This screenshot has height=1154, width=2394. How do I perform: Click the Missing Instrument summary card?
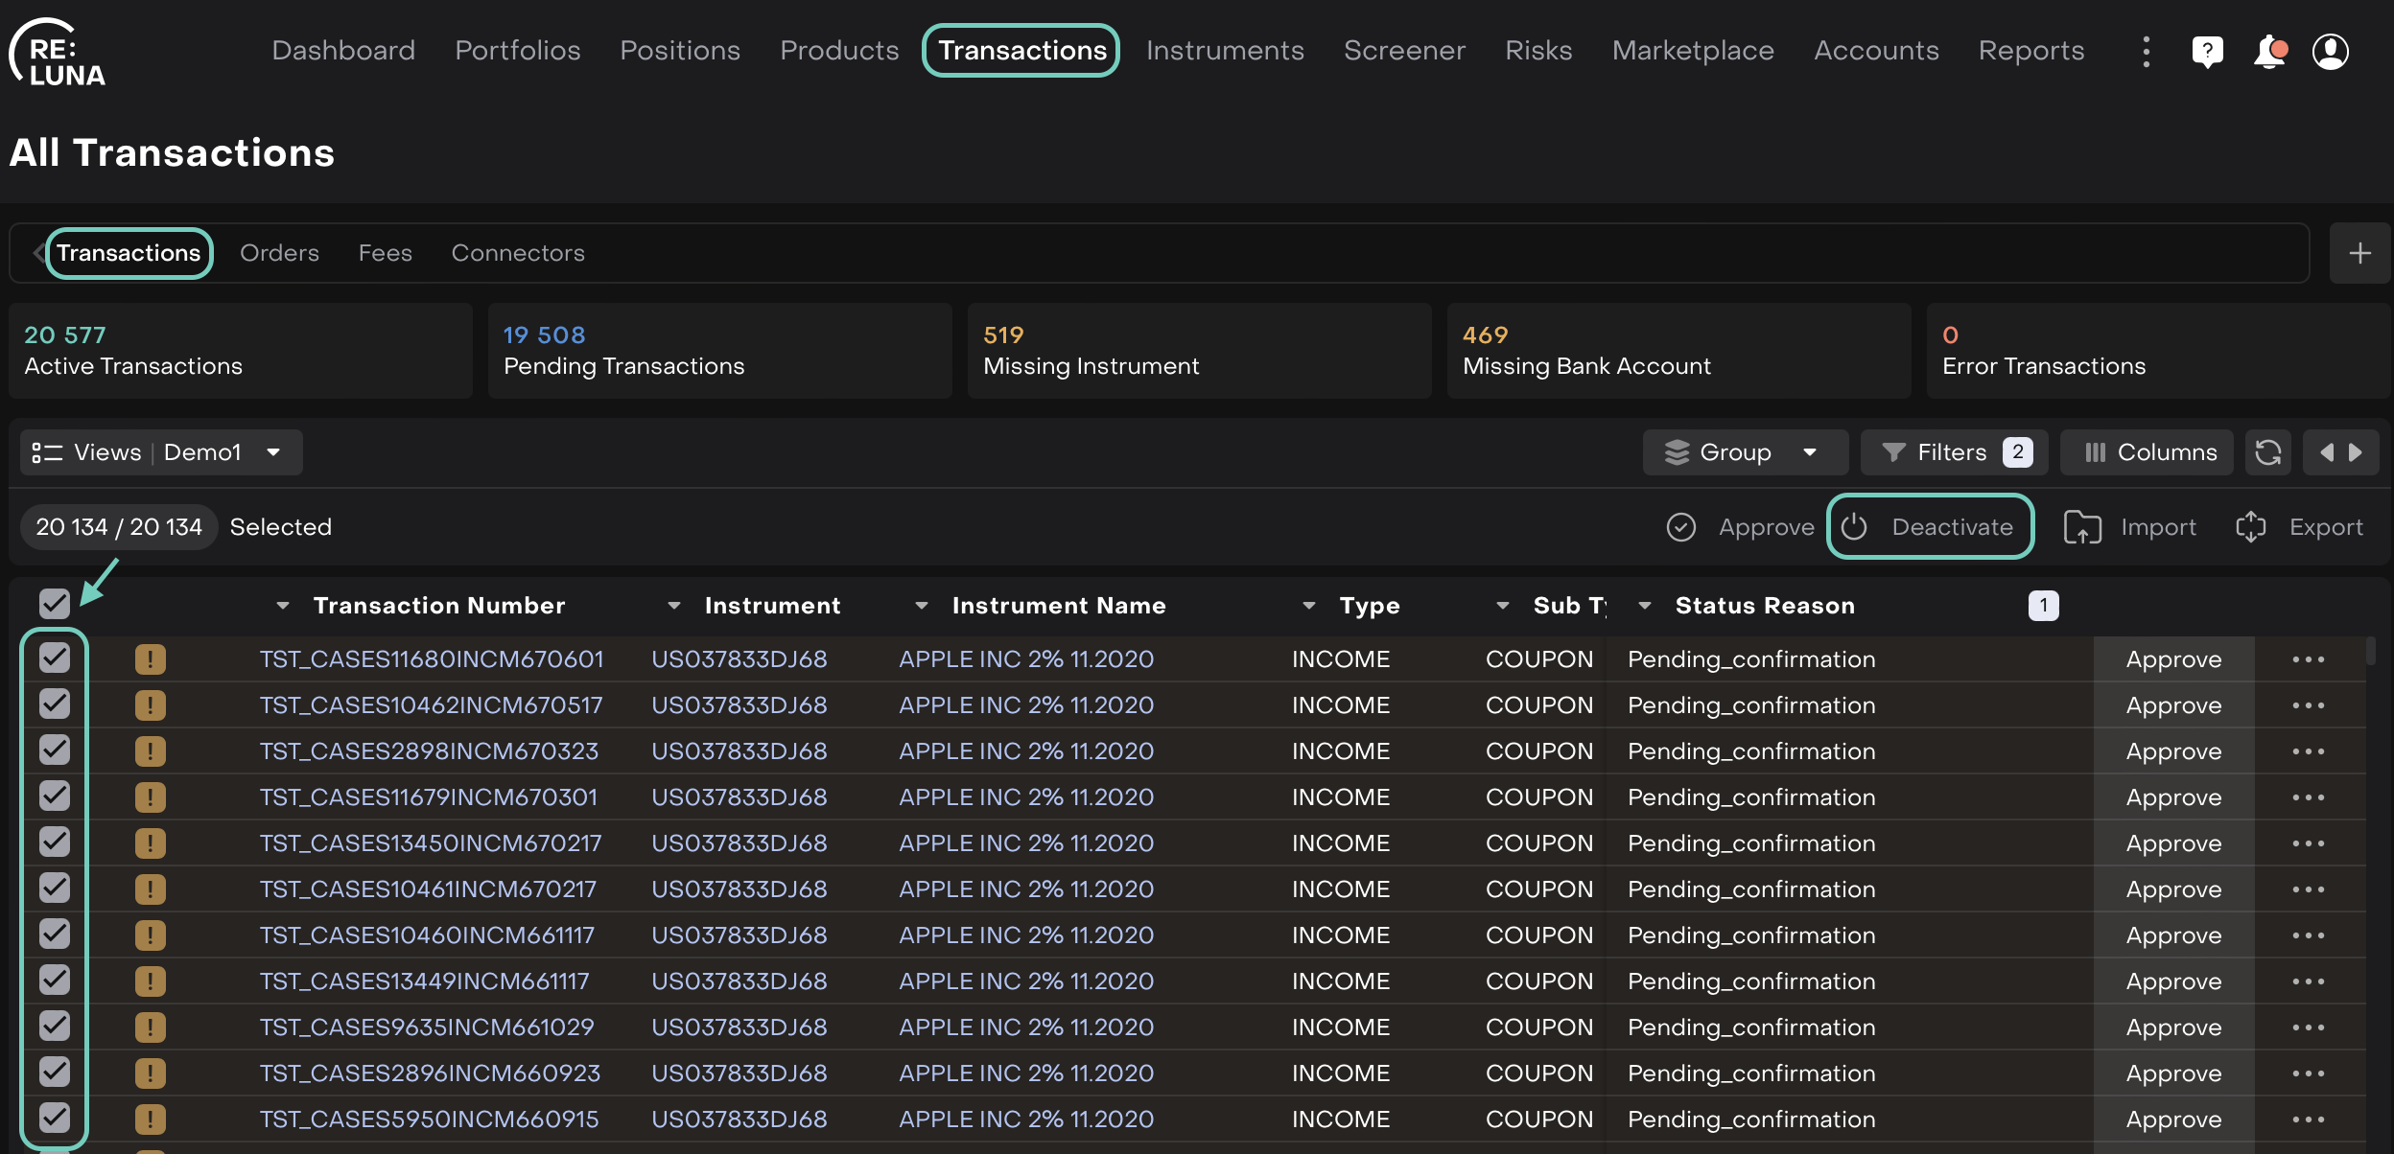1198,351
